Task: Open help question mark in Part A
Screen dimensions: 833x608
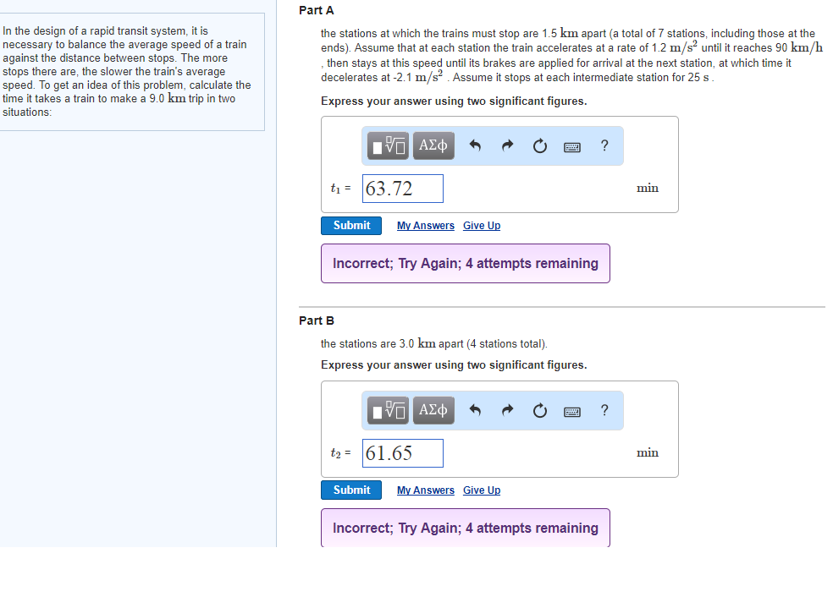Action: [x=604, y=145]
